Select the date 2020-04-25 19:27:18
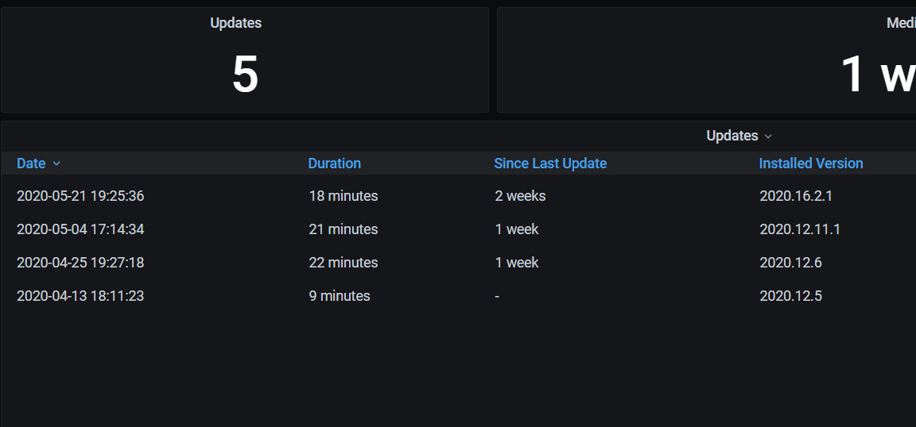The height and width of the screenshot is (427, 916). click(80, 263)
